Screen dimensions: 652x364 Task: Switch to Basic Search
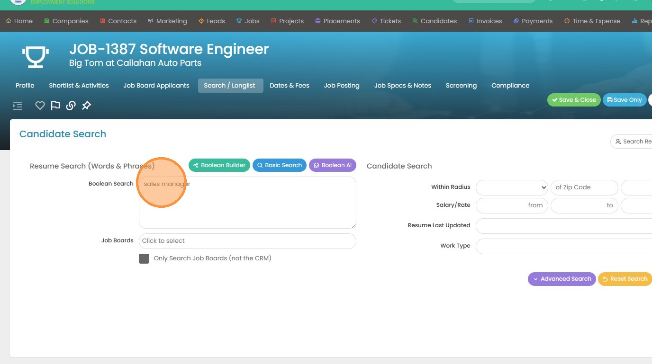click(x=279, y=165)
